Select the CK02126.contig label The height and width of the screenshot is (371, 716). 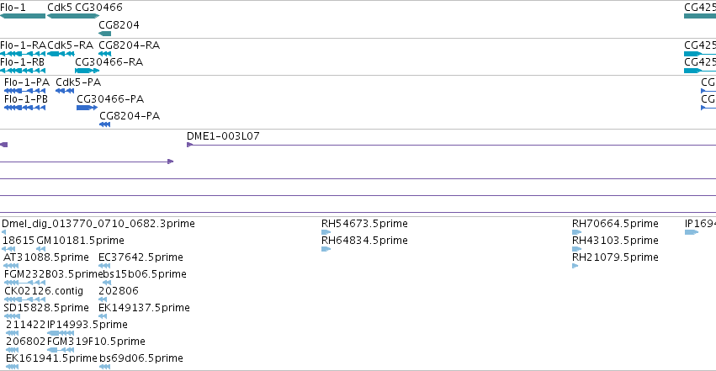44,291
